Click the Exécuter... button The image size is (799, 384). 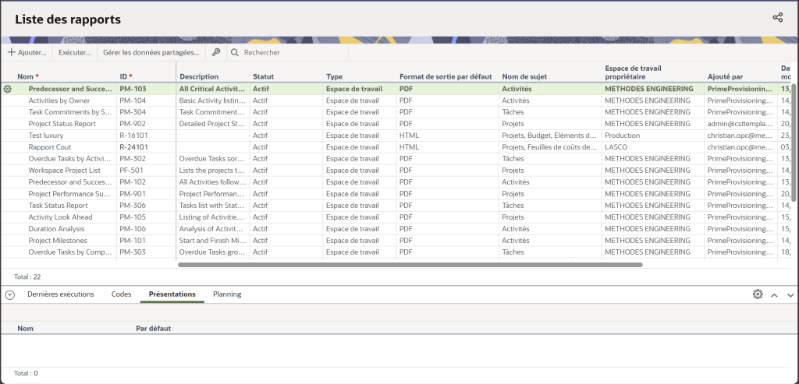point(74,52)
